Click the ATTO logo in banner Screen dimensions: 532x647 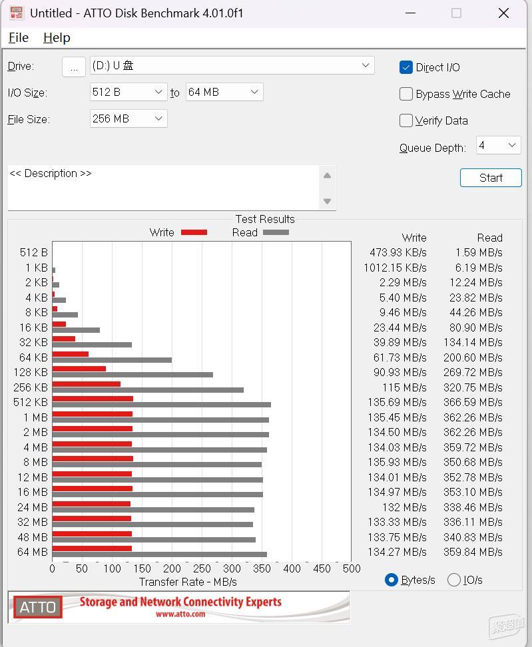coord(37,607)
